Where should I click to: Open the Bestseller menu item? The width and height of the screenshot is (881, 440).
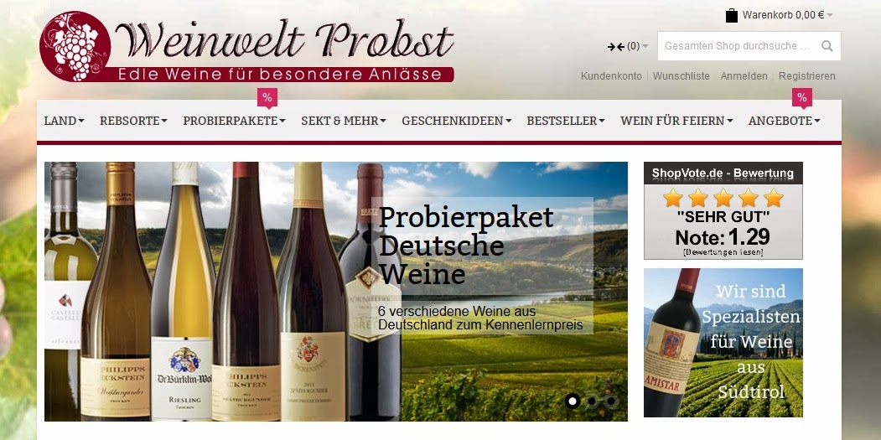coord(566,120)
